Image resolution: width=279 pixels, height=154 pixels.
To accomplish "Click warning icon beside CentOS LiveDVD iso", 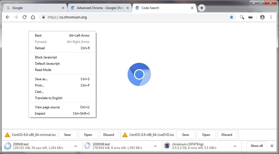I will (125, 135).
